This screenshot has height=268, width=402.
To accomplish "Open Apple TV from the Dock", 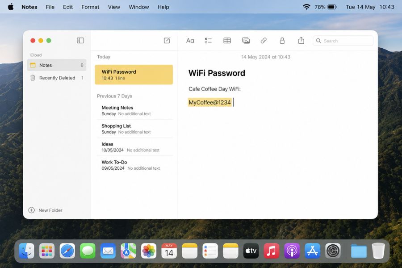I will 251,251.
